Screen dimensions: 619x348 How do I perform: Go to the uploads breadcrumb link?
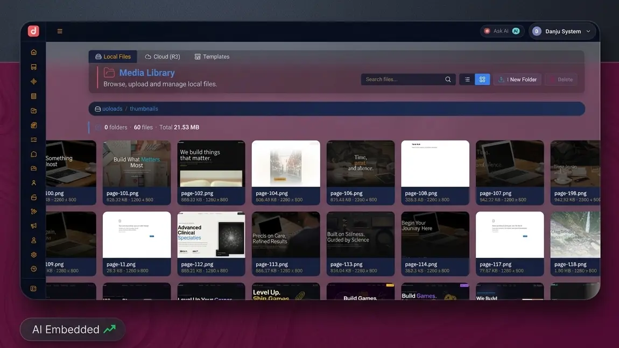click(112, 109)
